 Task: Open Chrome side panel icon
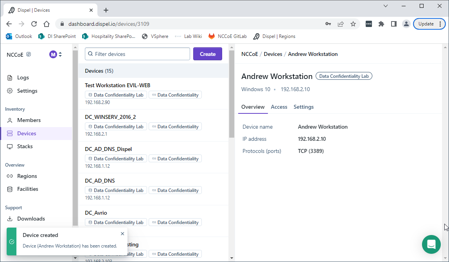click(x=394, y=24)
